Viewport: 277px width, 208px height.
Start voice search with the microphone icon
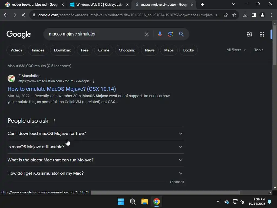coord(160,34)
